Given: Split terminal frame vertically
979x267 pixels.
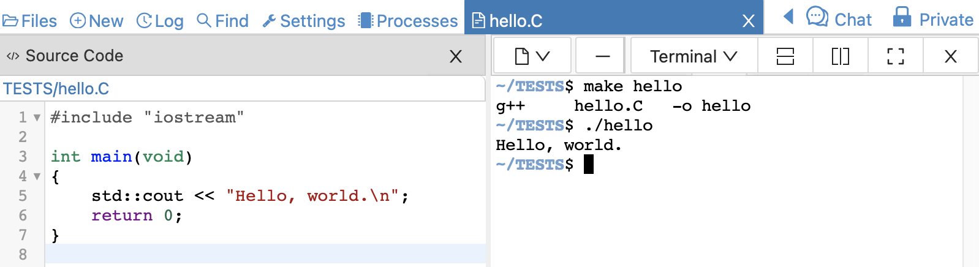Looking at the screenshot, I should [x=840, y=56].
